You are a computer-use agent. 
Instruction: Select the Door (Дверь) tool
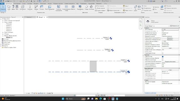pos(13,8)
